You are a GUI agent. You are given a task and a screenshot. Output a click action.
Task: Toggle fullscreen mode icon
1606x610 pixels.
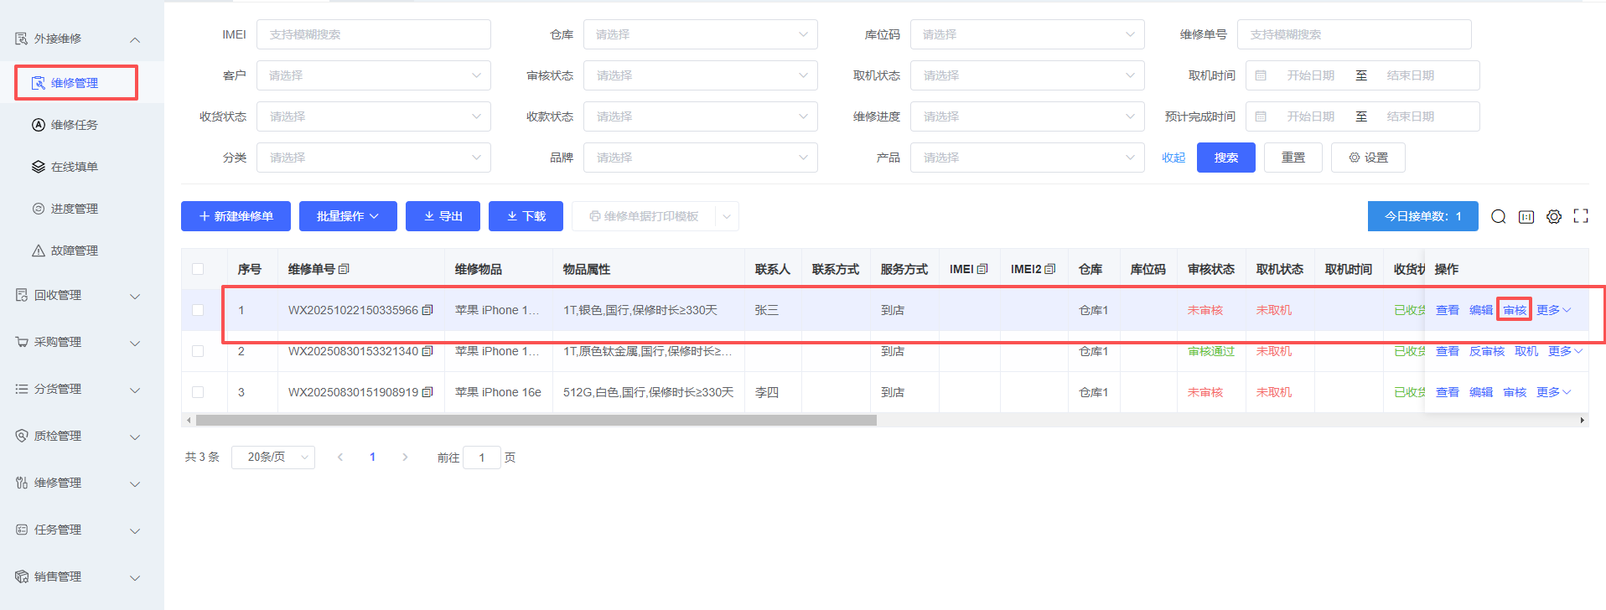(x=1581, y=216)
